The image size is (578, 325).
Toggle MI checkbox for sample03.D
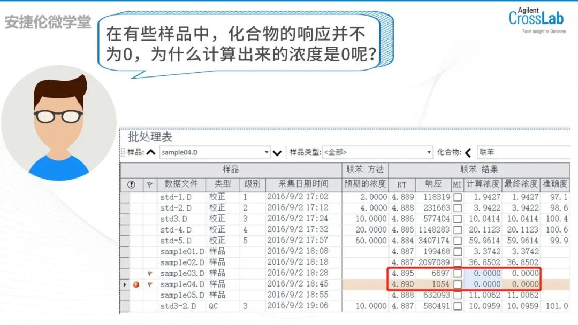(458, 274)
